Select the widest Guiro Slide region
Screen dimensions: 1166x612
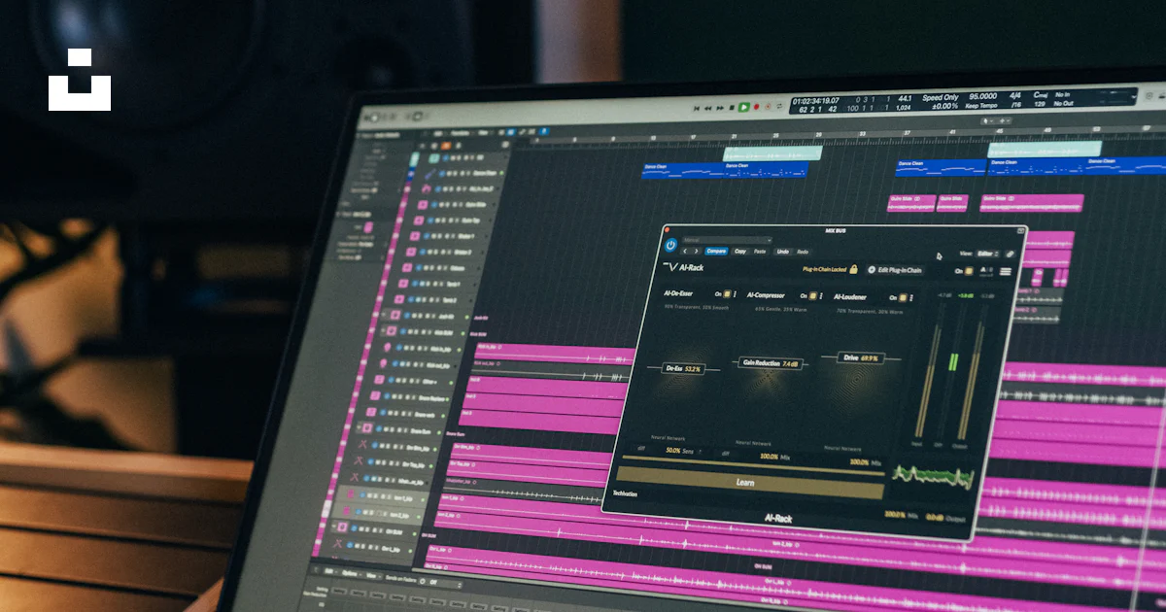tap(1032, 203)
